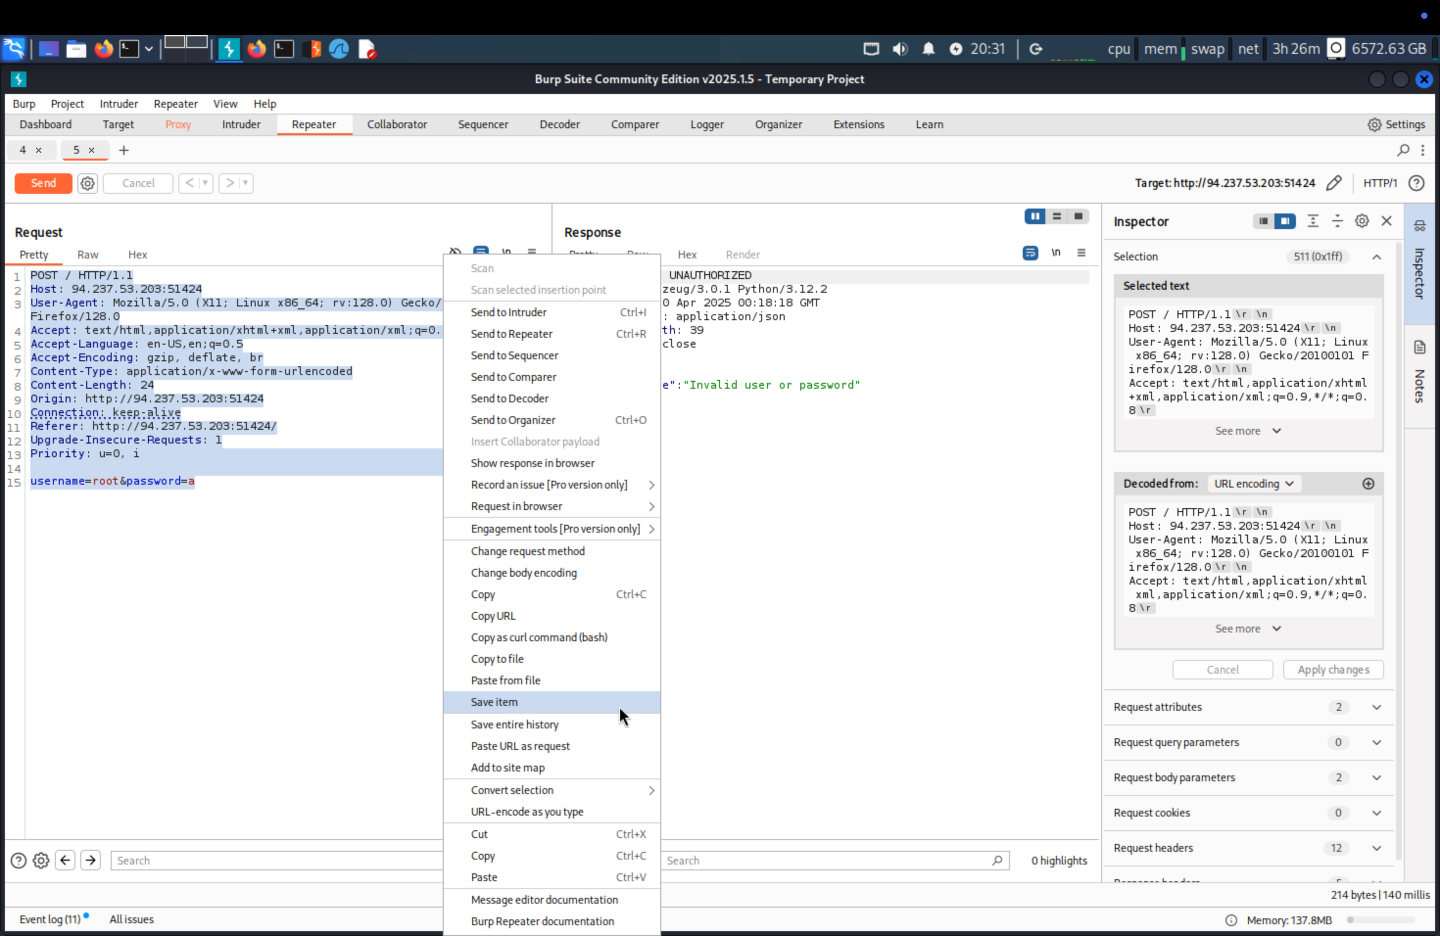Click the orange Send button
1440x936 pixels.
[43, 183]
